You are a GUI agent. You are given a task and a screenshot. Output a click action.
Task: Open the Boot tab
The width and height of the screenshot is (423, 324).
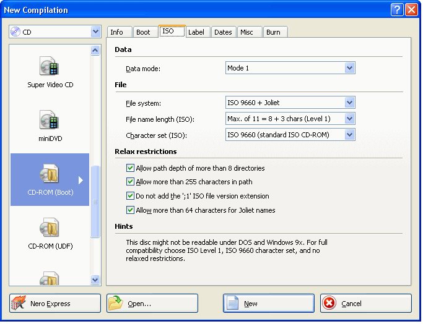(x=145, y=32)
